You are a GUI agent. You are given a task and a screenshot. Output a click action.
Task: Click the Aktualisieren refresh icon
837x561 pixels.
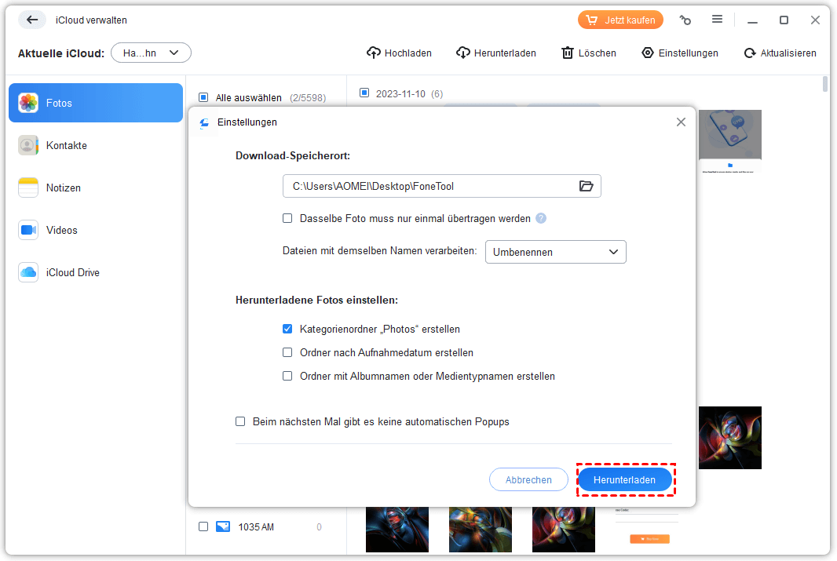750,53
